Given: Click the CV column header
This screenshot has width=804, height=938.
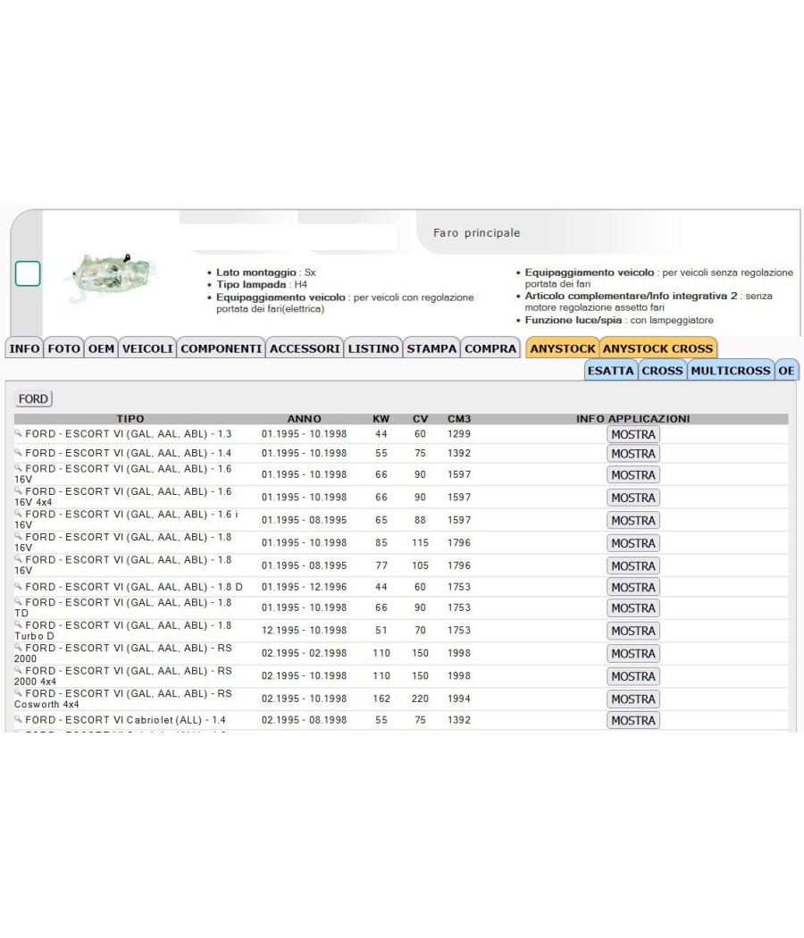Looking at the screenshot, I should coord(421,419).
